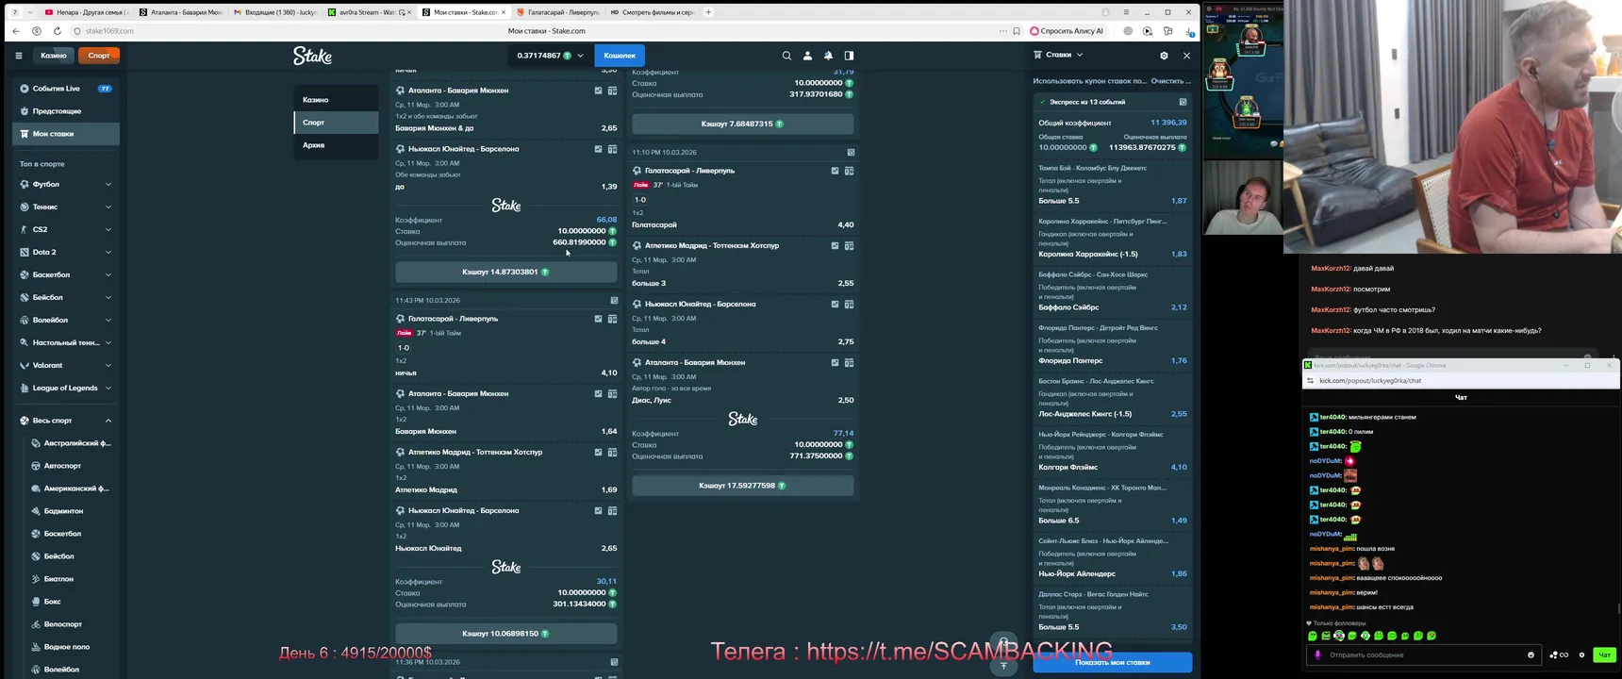Open the emoji picker in chat
1622x679 pixels.
pyautogui.click(x=1531, y=654)
